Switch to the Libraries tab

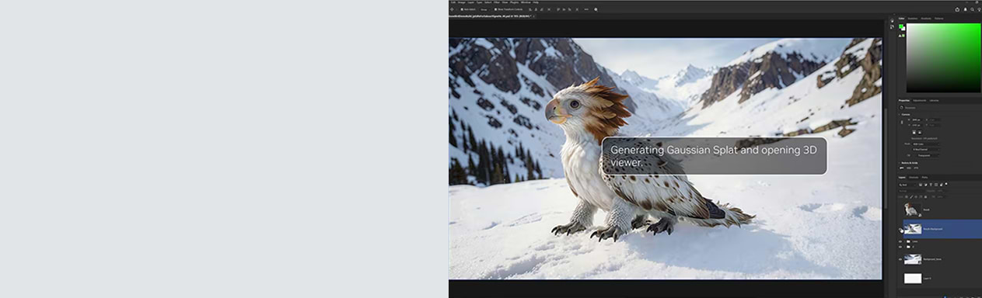[934, 100]
